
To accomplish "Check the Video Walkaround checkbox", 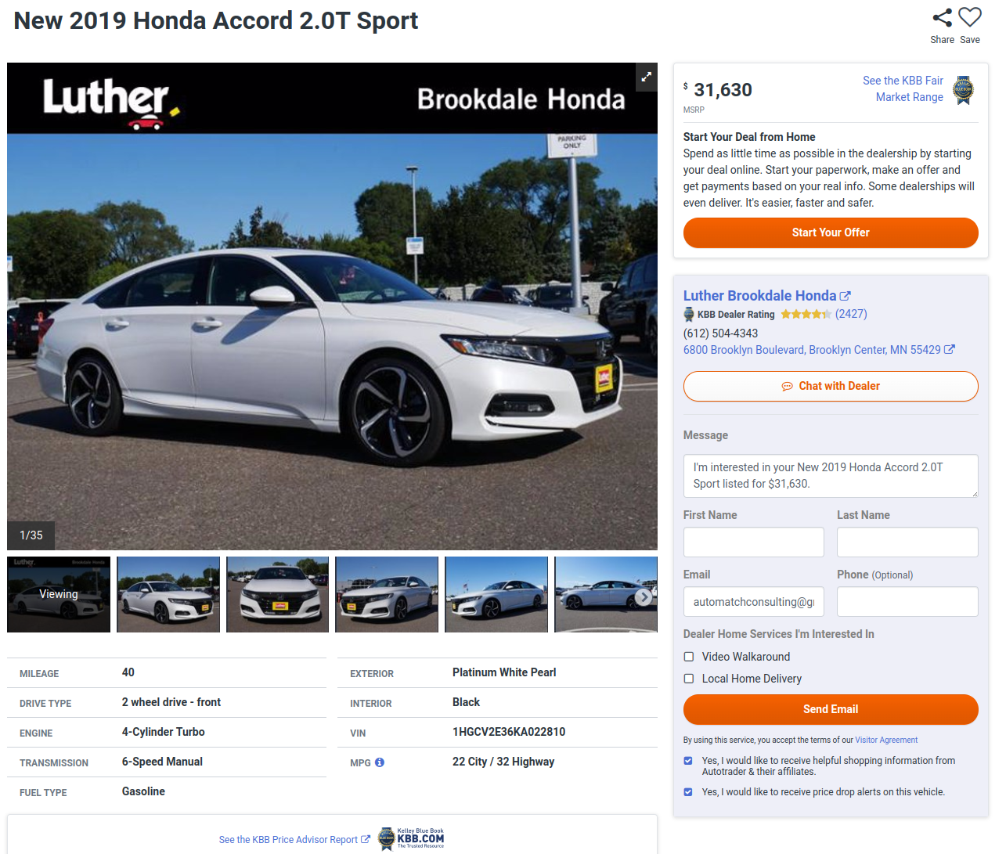I will (689, 657).
